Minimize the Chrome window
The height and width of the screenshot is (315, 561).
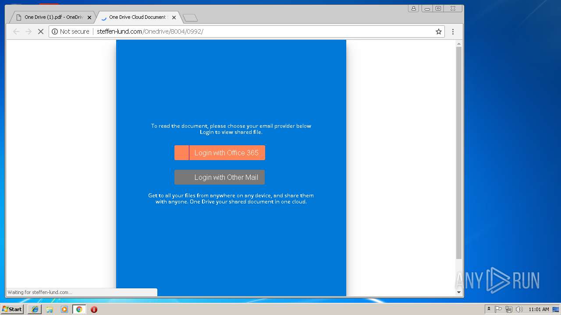427,8
